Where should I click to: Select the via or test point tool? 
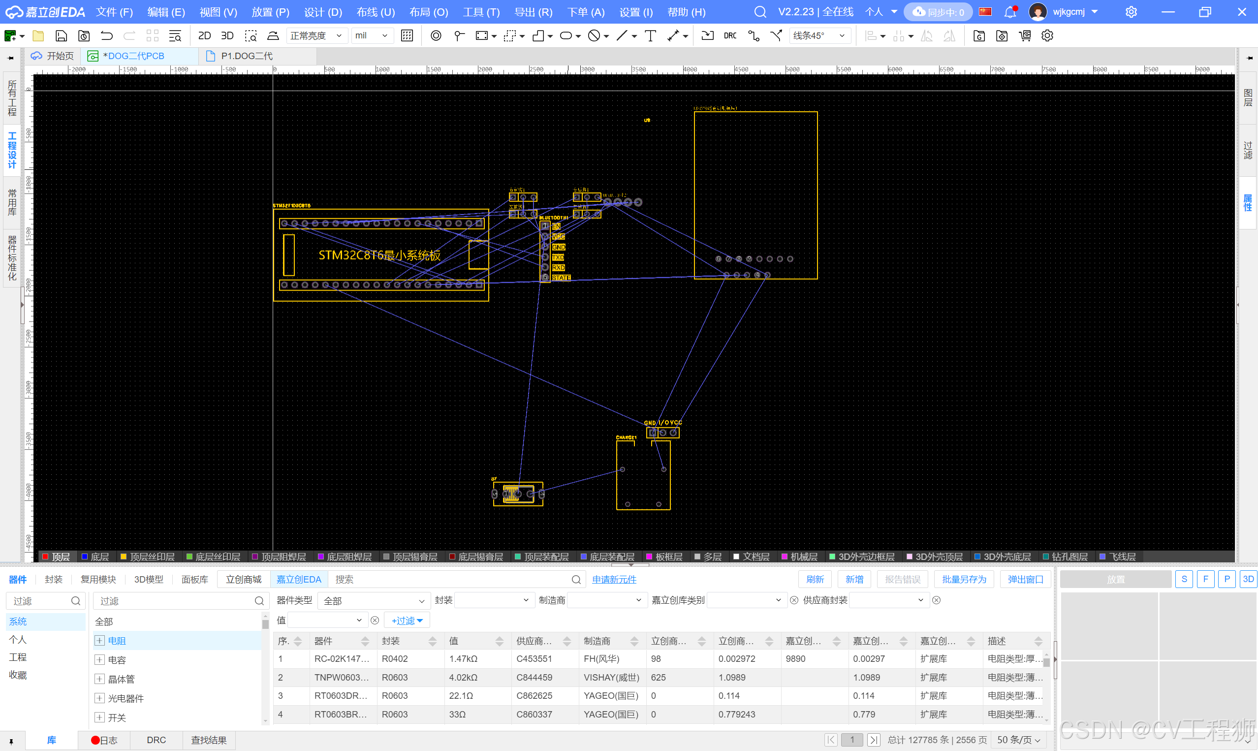click(x=459, y=35)
